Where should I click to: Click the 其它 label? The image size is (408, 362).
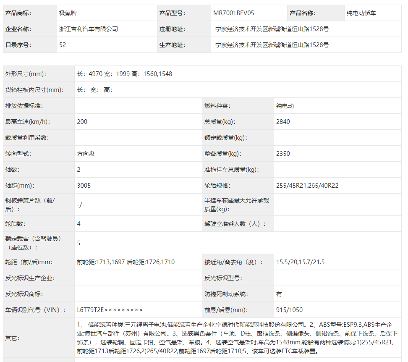12,338
